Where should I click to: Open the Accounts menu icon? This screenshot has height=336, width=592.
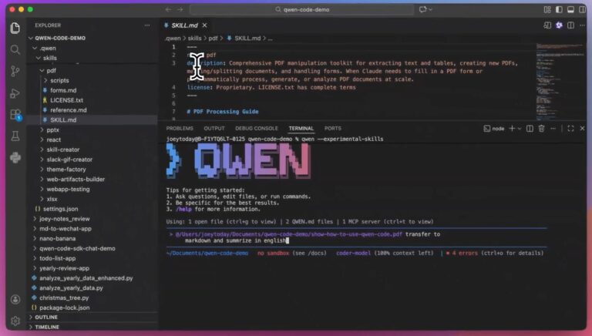[15, 299]
